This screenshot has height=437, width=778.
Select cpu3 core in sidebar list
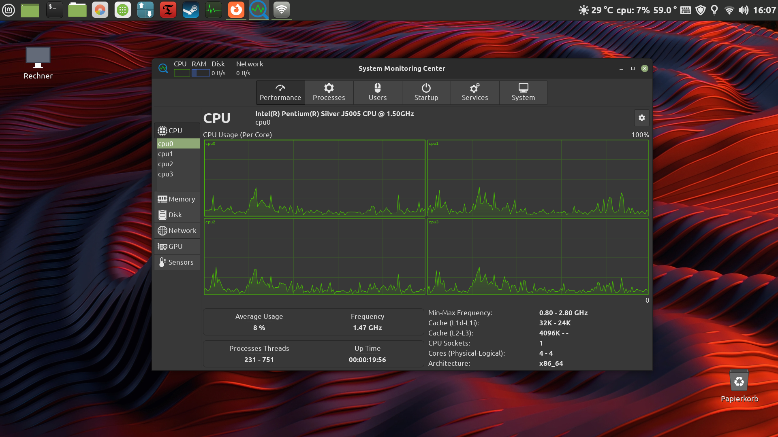point(178,174)
